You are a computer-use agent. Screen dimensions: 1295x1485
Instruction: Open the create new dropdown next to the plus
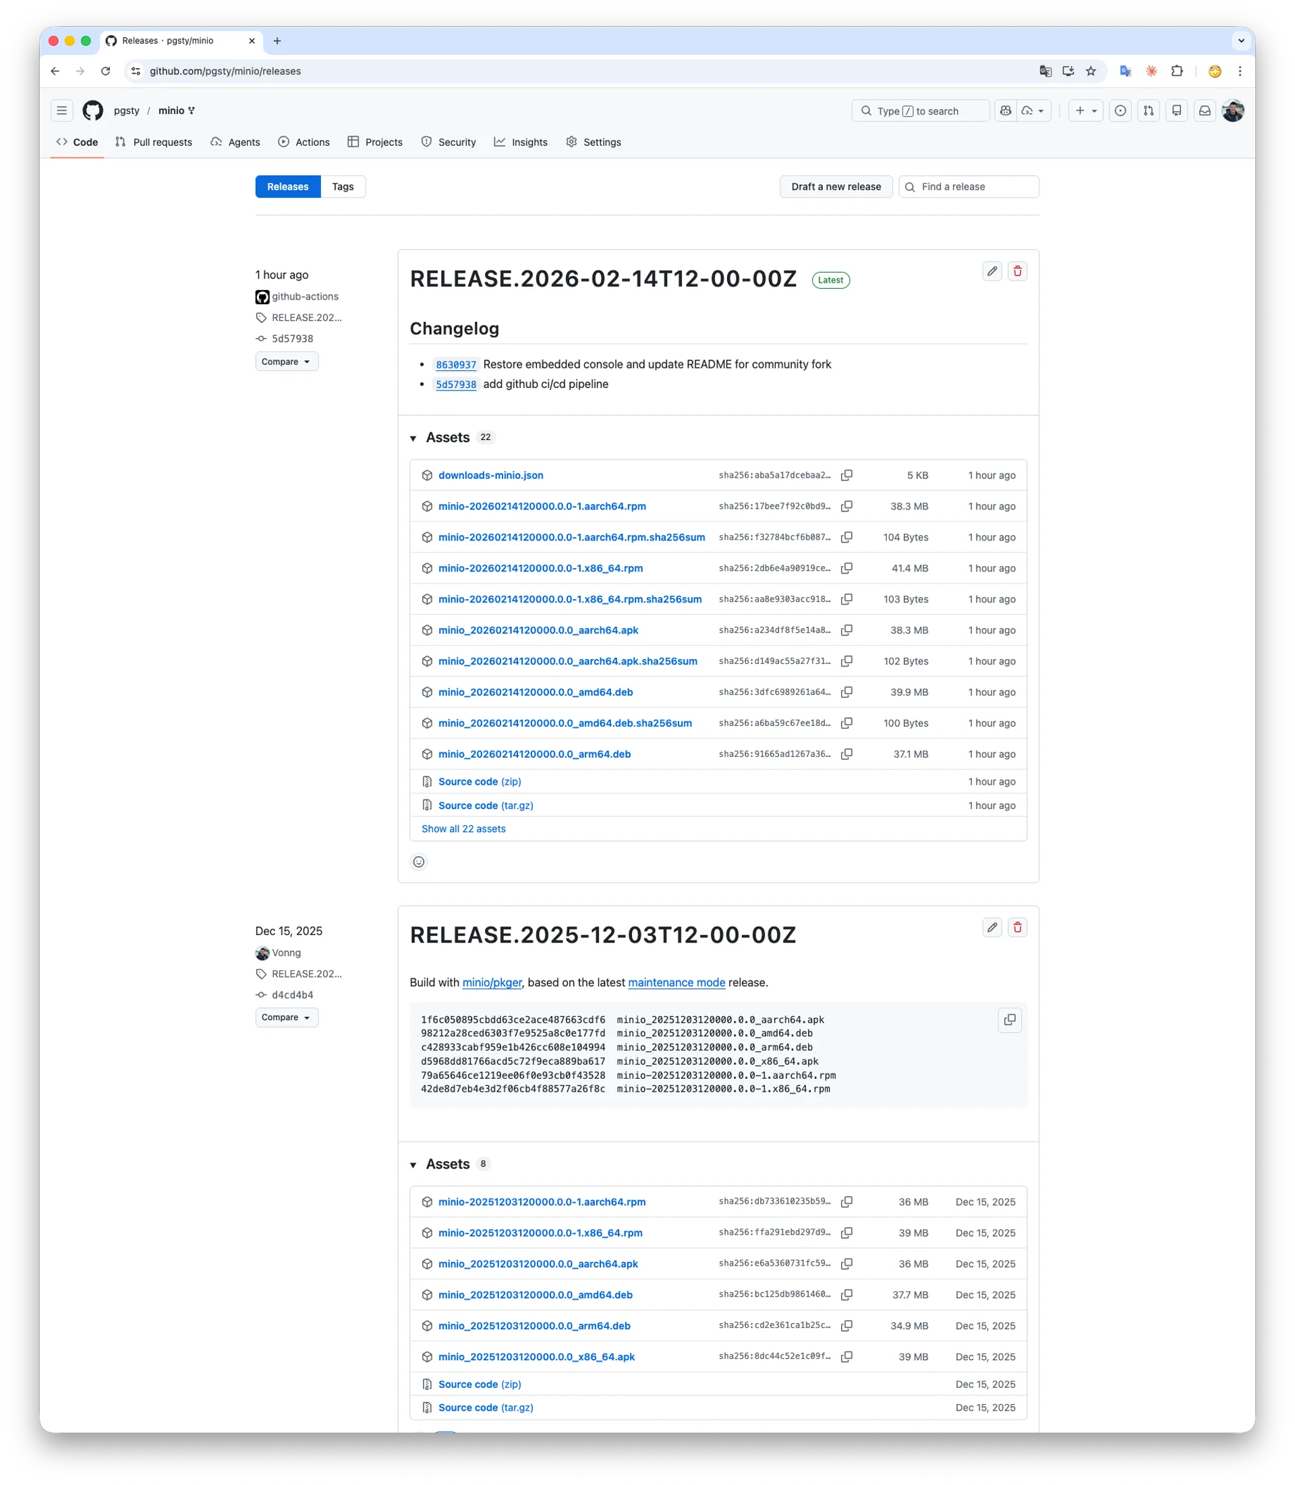[1093, 111]
